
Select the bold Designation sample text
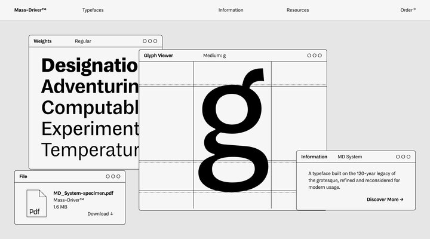(x=90, y=65)
